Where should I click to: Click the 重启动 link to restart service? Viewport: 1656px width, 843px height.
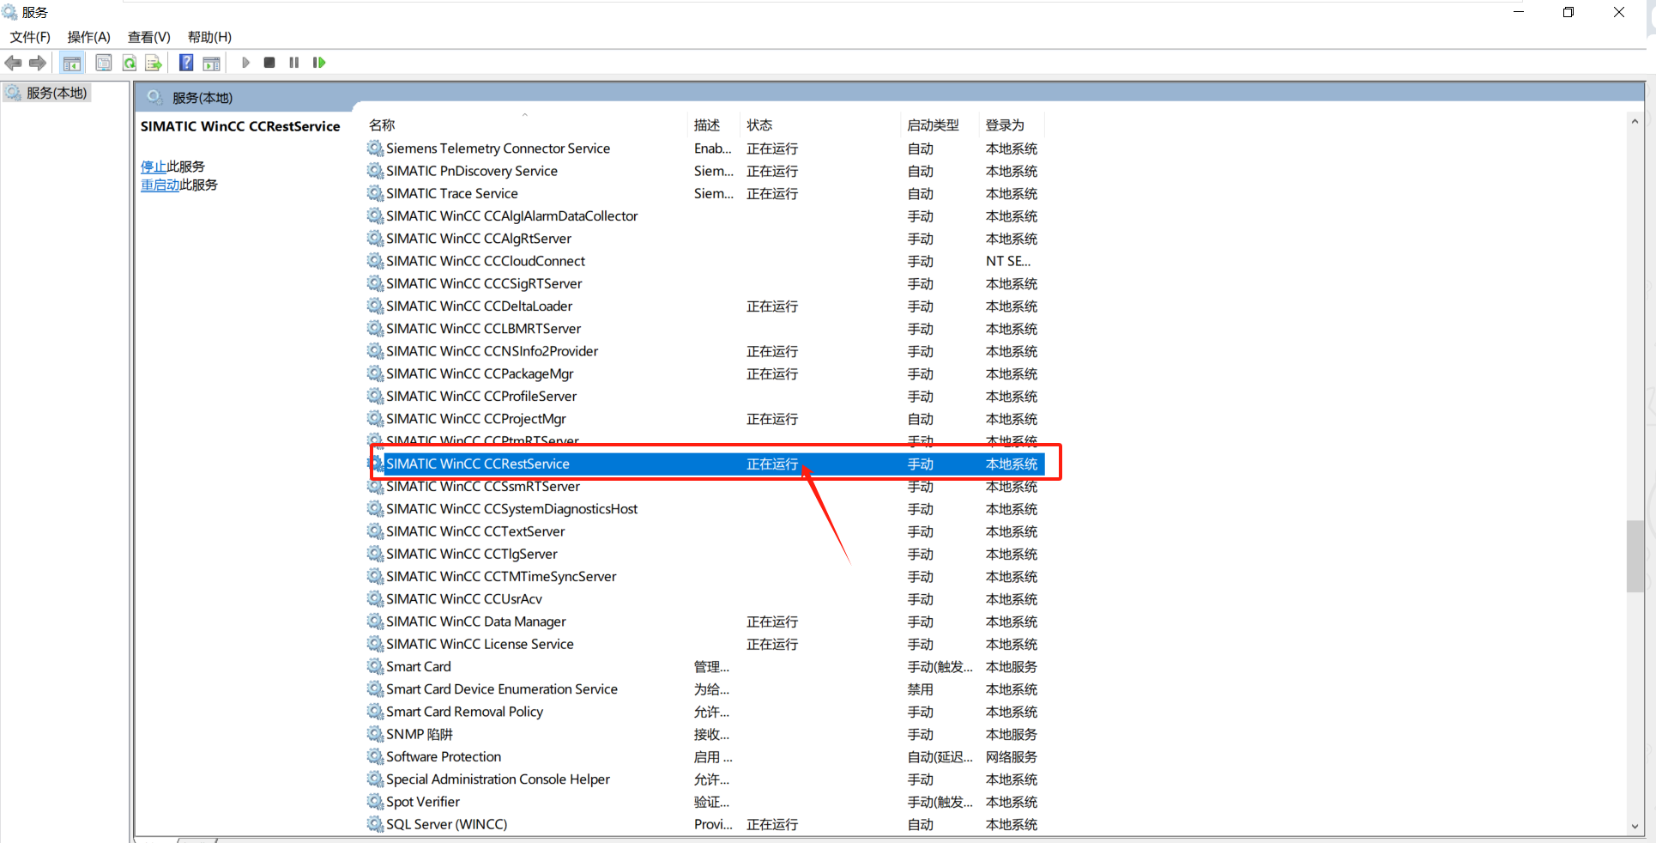pyautogui.click(x=160, y=185)
